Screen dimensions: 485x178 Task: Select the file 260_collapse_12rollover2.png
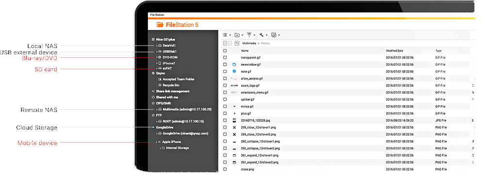pyautogui.click(x=260, y=148)
